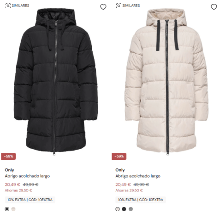Viewport: 219px width, 213px height.
Task: Choose black swatch under beige coat
Action: [x=124, y=209]
